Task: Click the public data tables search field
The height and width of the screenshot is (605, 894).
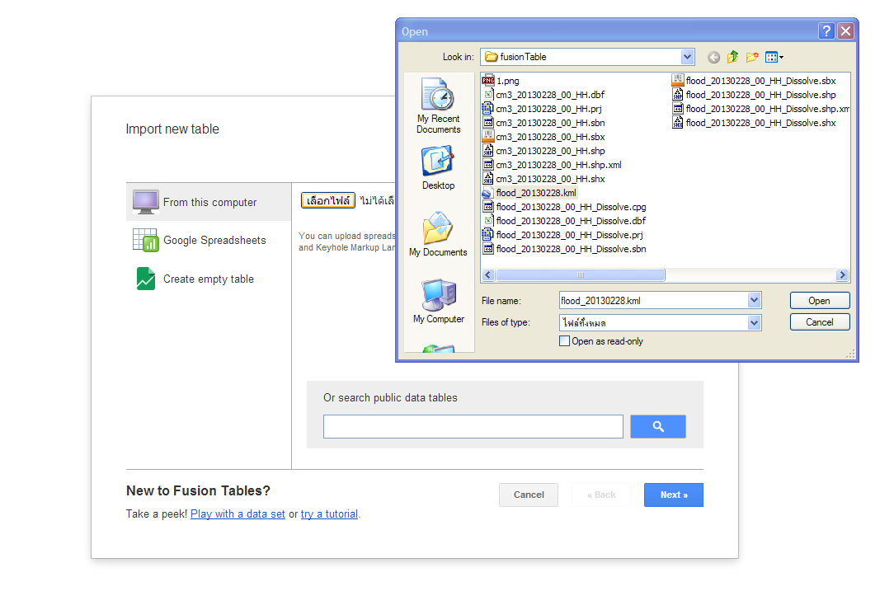Action: tap(473, 427)
